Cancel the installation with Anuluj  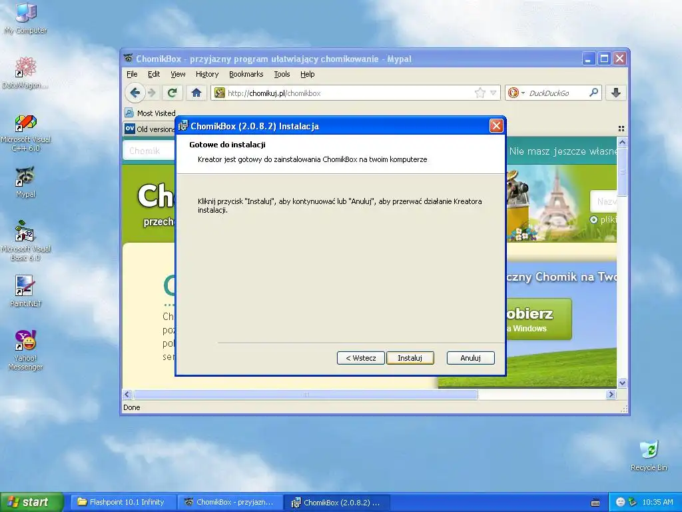click(471, 358)
